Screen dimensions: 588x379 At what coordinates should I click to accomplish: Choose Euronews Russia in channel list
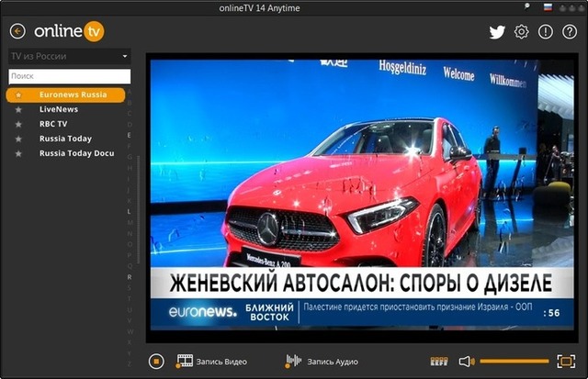coord(72,95)
